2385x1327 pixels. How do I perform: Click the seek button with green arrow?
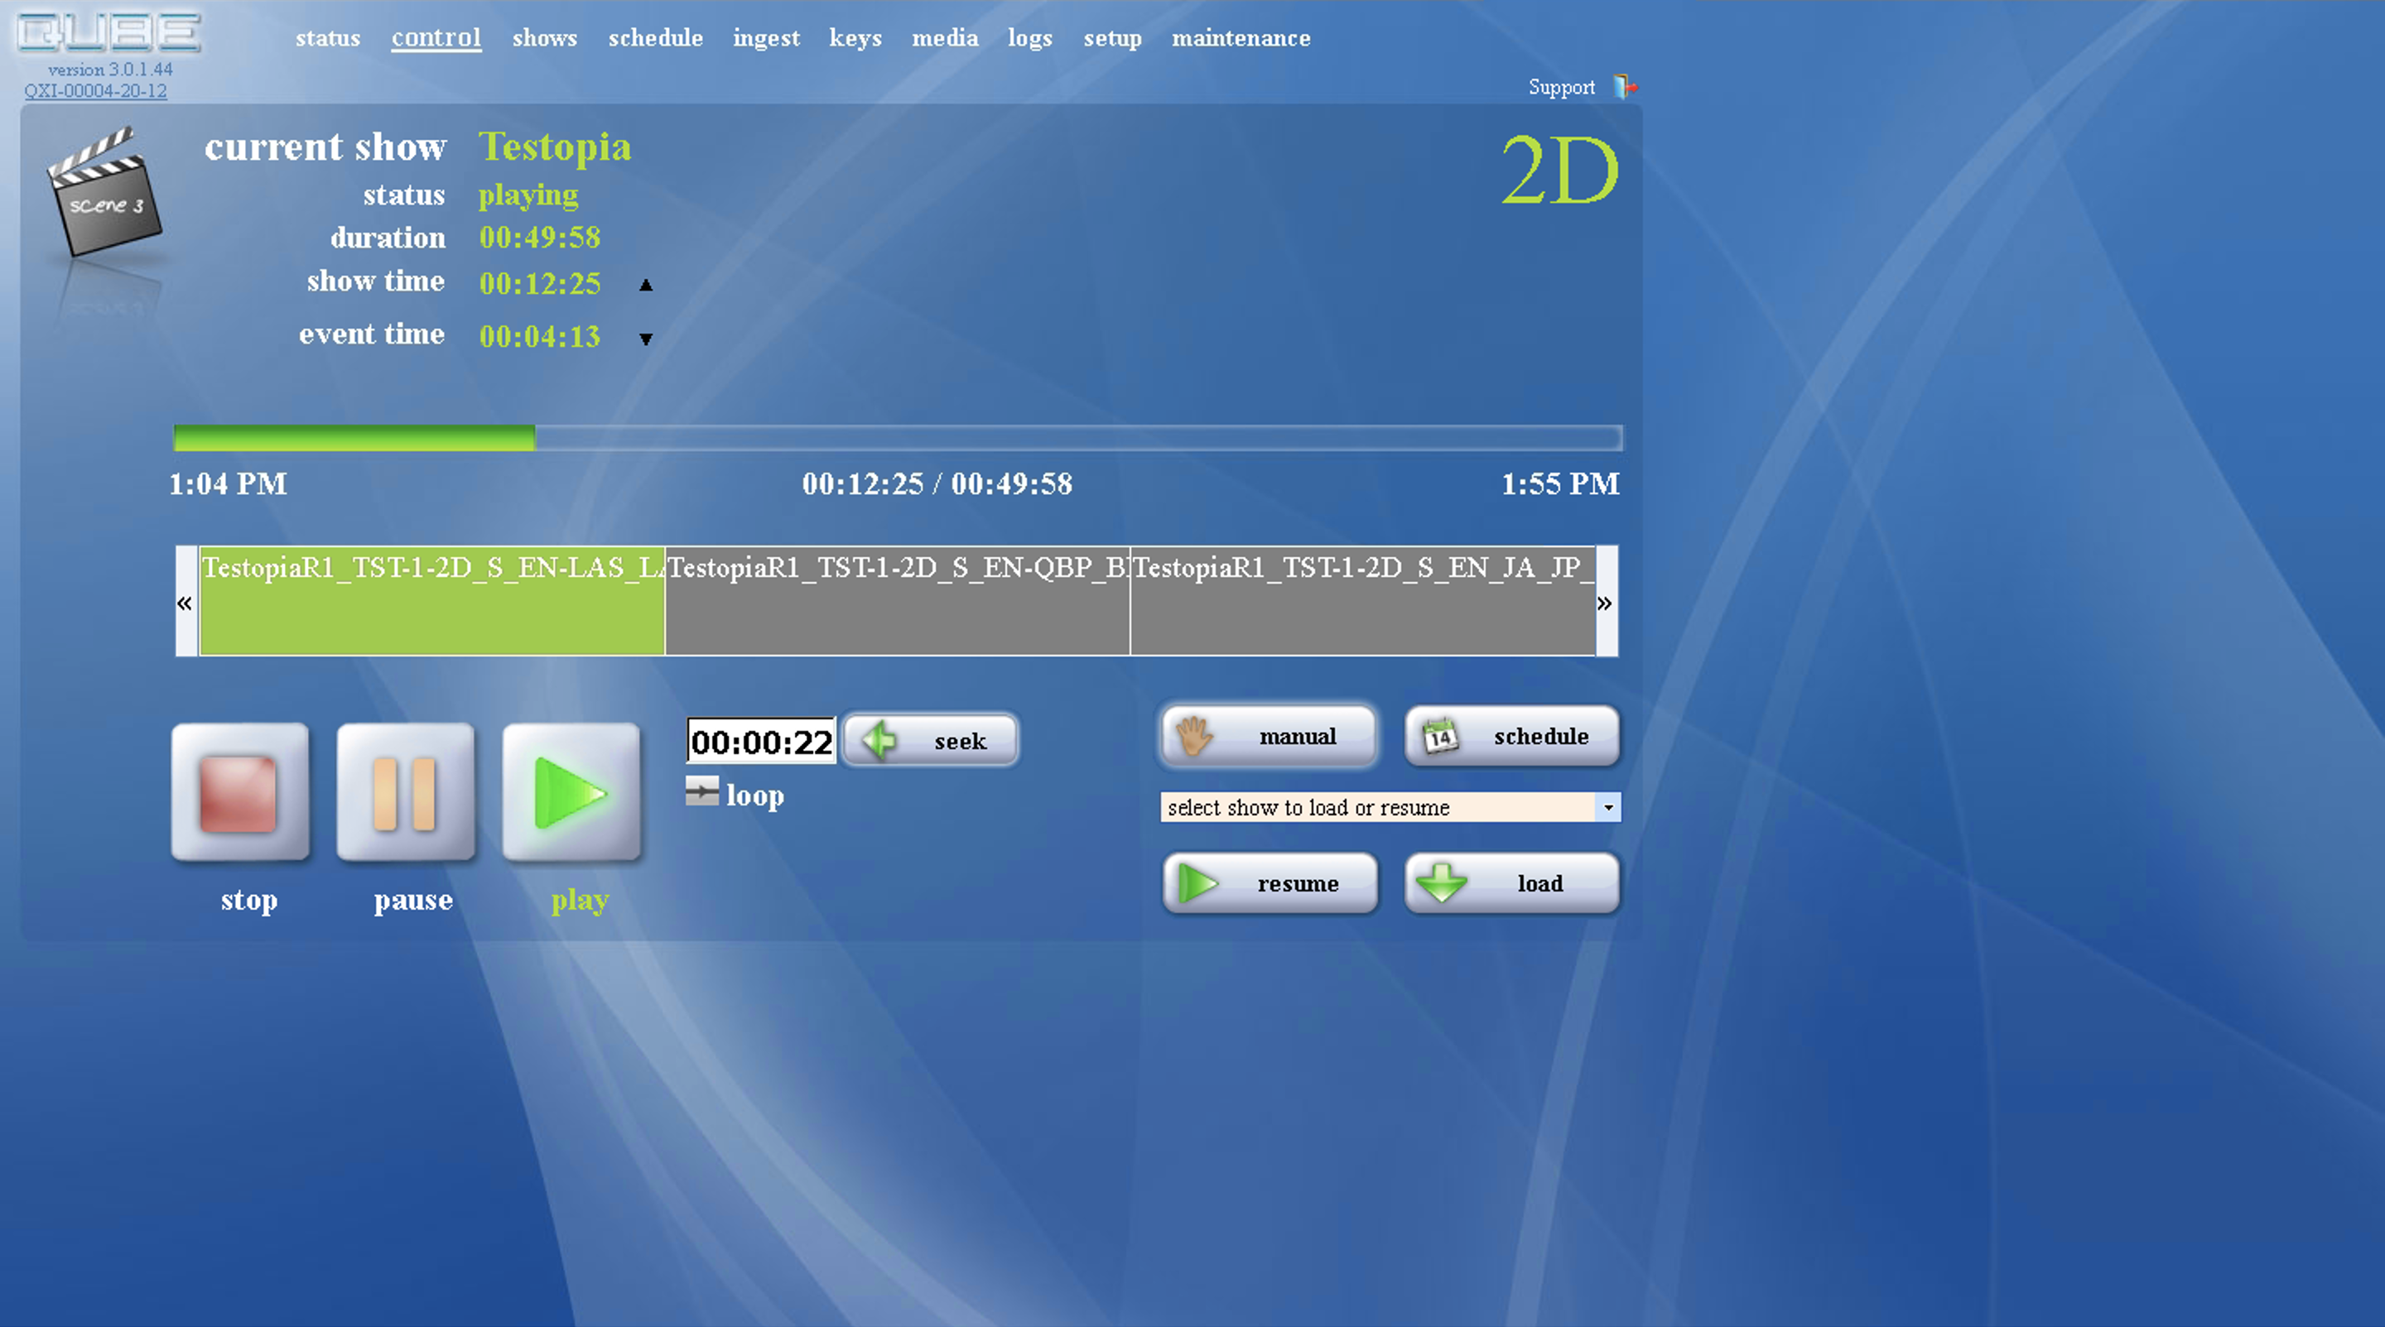[931, 740]
